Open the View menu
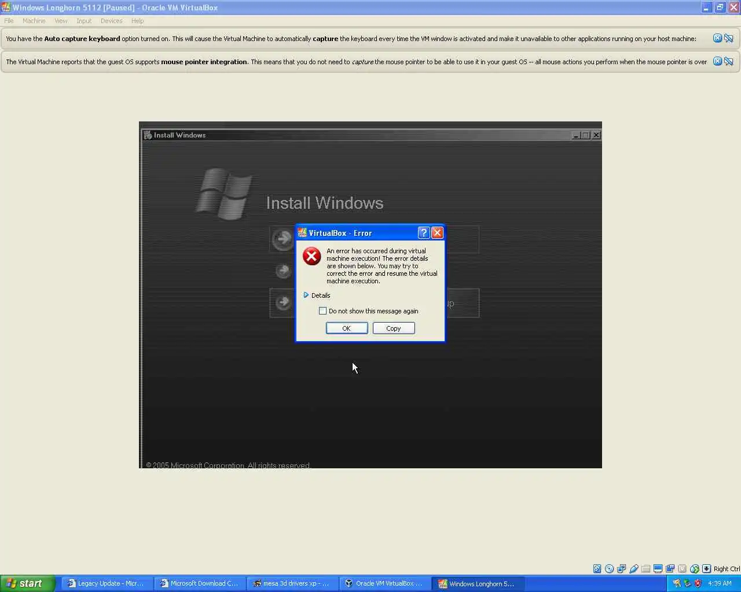Viewport: 741px width, 592px height. pos(61,21)
